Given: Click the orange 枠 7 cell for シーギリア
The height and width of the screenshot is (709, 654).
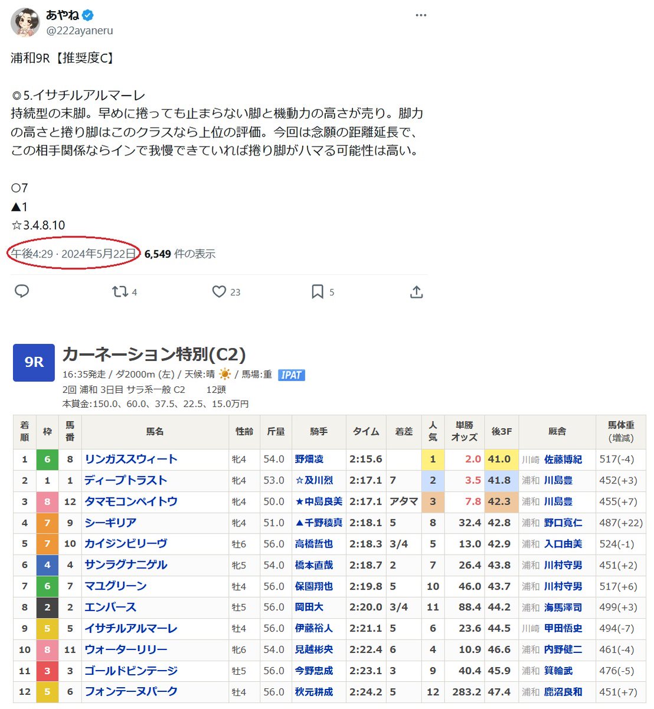Looking at the screenshot, I should tap(47, 523).
